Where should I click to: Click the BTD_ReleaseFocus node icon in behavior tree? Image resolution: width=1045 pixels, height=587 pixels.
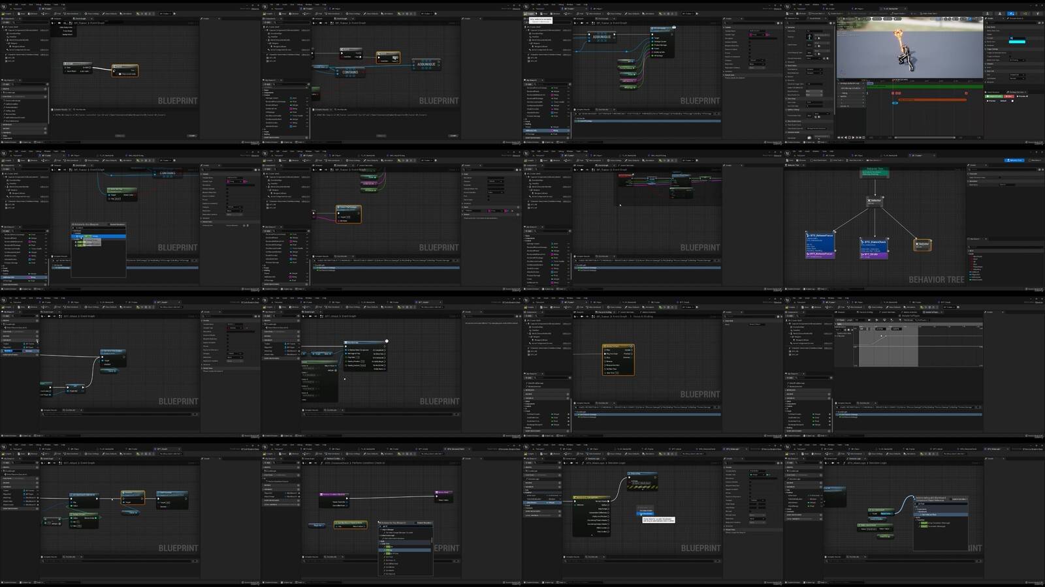coord(808,235)
